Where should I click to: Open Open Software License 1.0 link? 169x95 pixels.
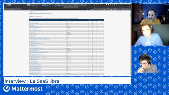click(x=35, y=72)
